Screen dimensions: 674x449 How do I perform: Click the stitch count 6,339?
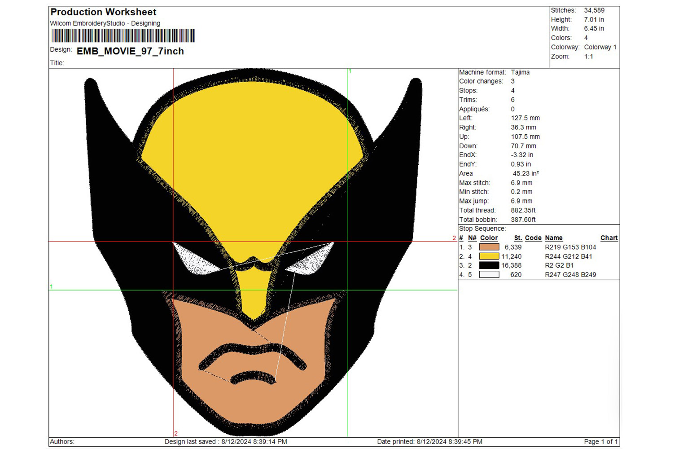(513, 247)
